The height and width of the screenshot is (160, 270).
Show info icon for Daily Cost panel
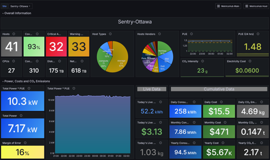[x=221, y=102]
